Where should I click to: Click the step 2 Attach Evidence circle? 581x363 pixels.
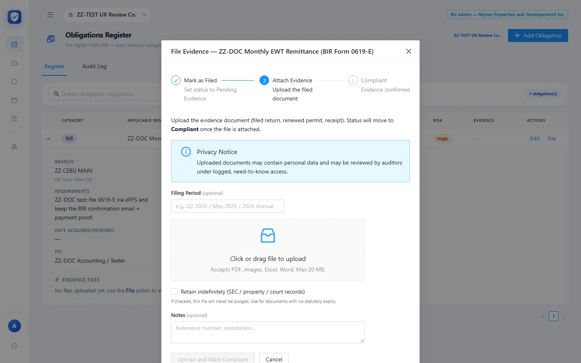(x=264, y=80)
